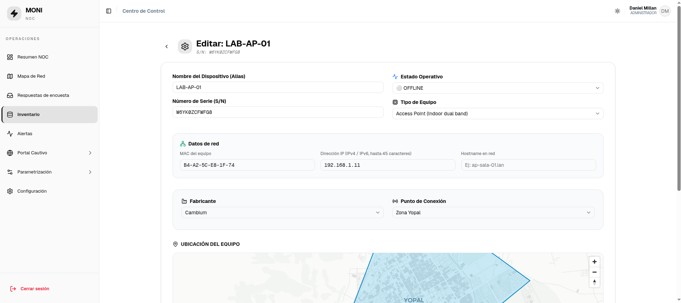Viewport: 681px width, 303px height.
Task: Open the Fabricante Cambium dropdown
Action: coord(282,213)
